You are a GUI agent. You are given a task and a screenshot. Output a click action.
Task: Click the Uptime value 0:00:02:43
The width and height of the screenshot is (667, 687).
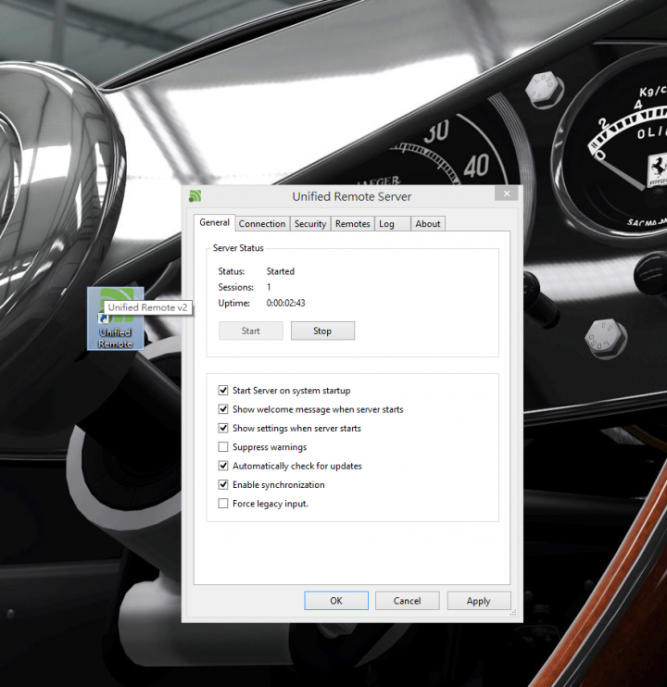[285, 303]
